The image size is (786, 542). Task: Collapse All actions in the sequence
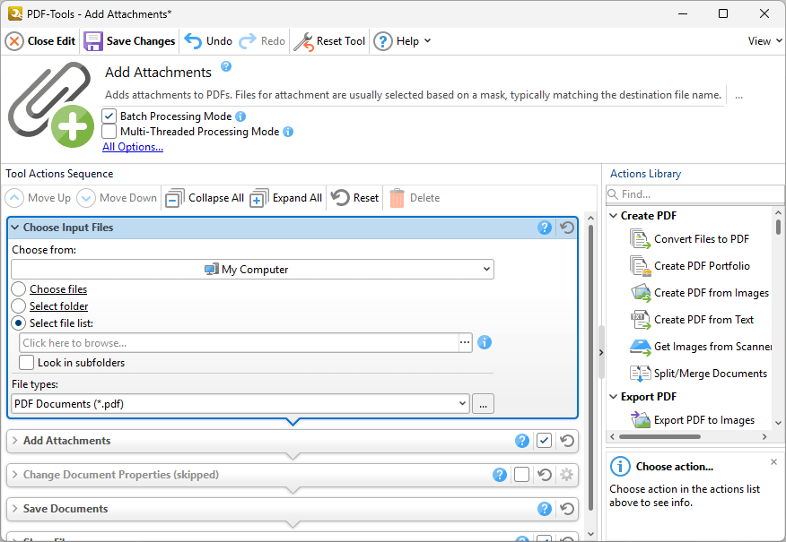click(x=205, y=198)
